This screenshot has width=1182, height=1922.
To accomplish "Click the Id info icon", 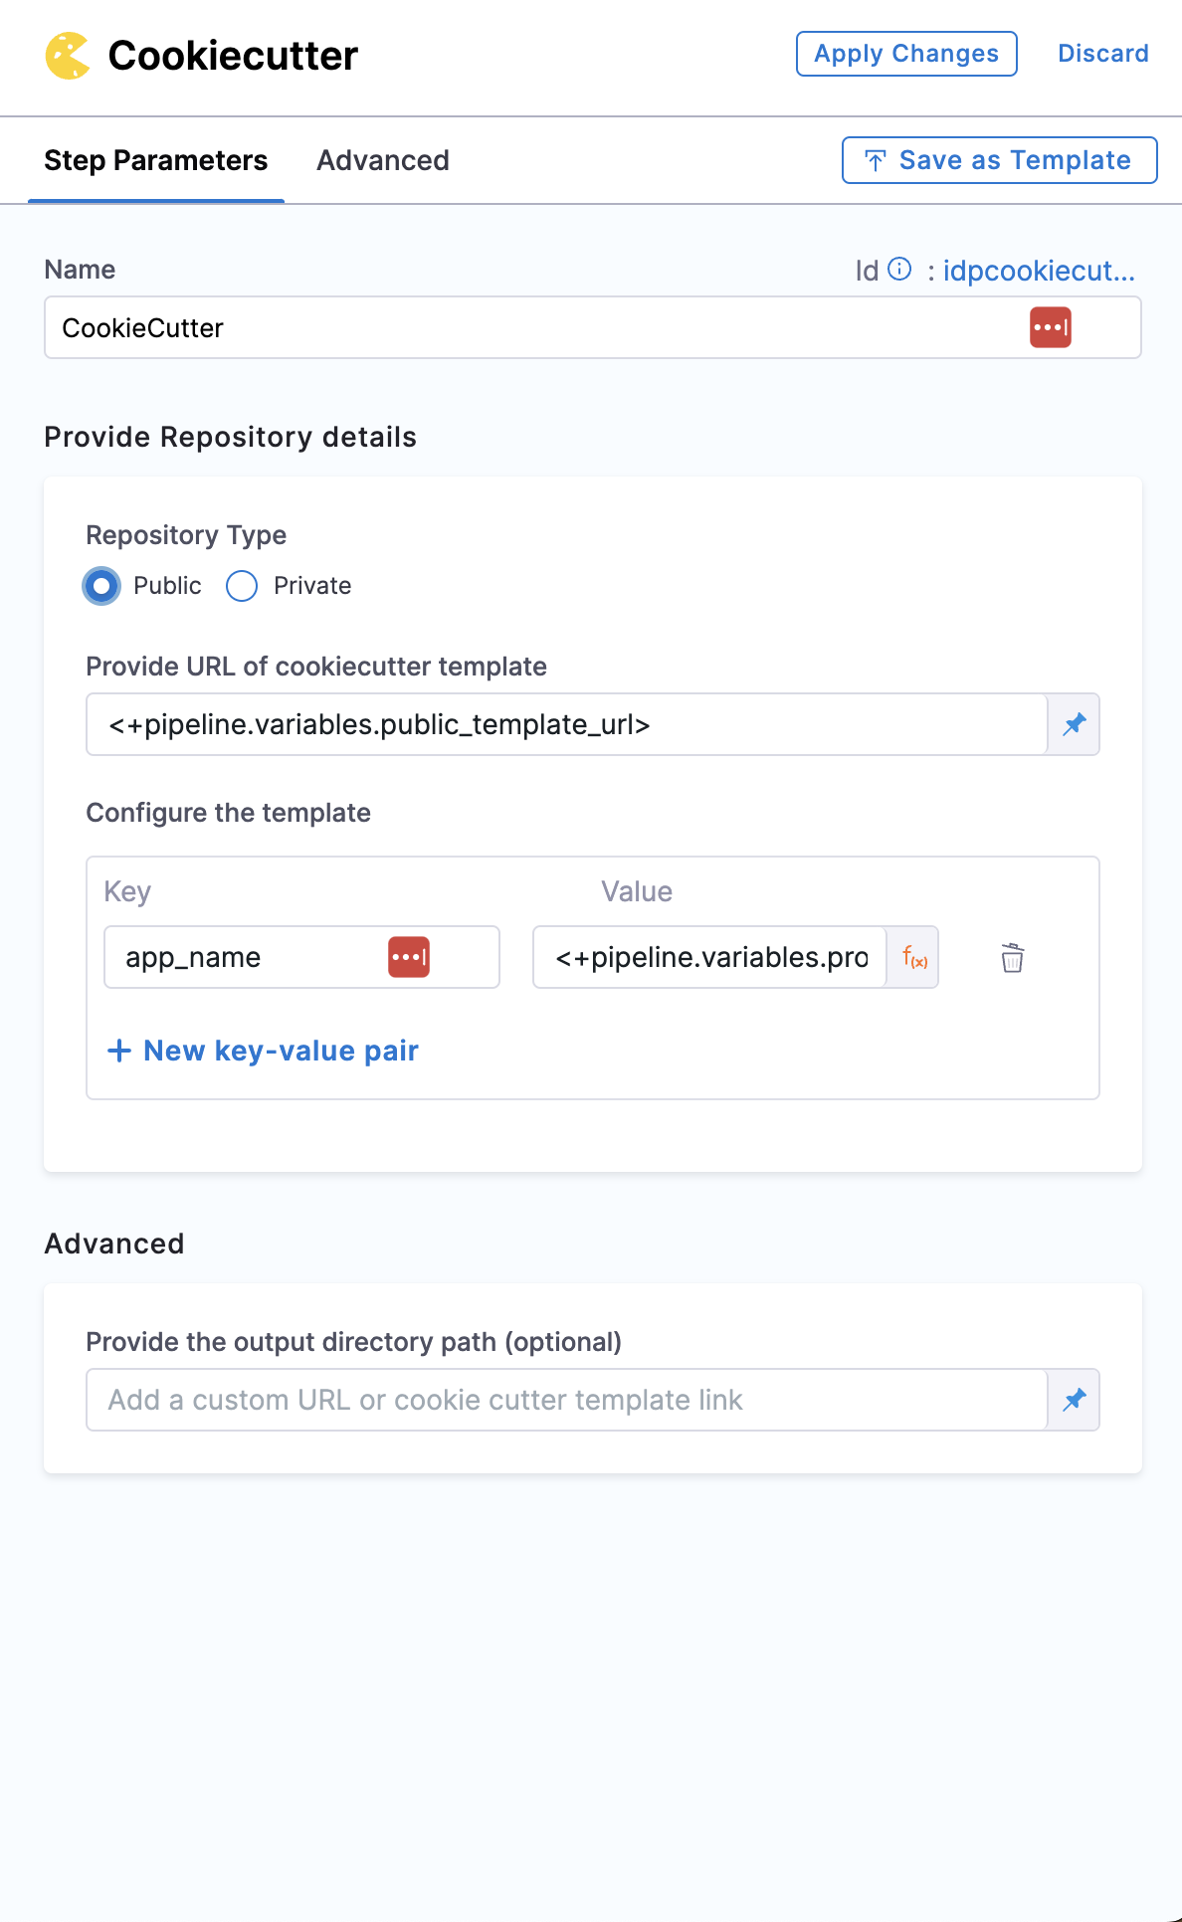I will (899, 270).
